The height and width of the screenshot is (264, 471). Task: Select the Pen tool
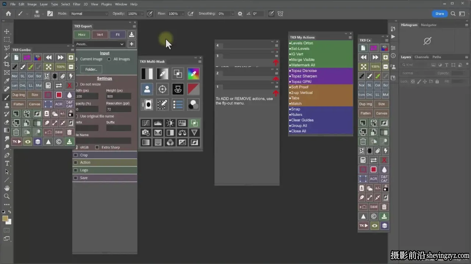(x=7, y=155)
